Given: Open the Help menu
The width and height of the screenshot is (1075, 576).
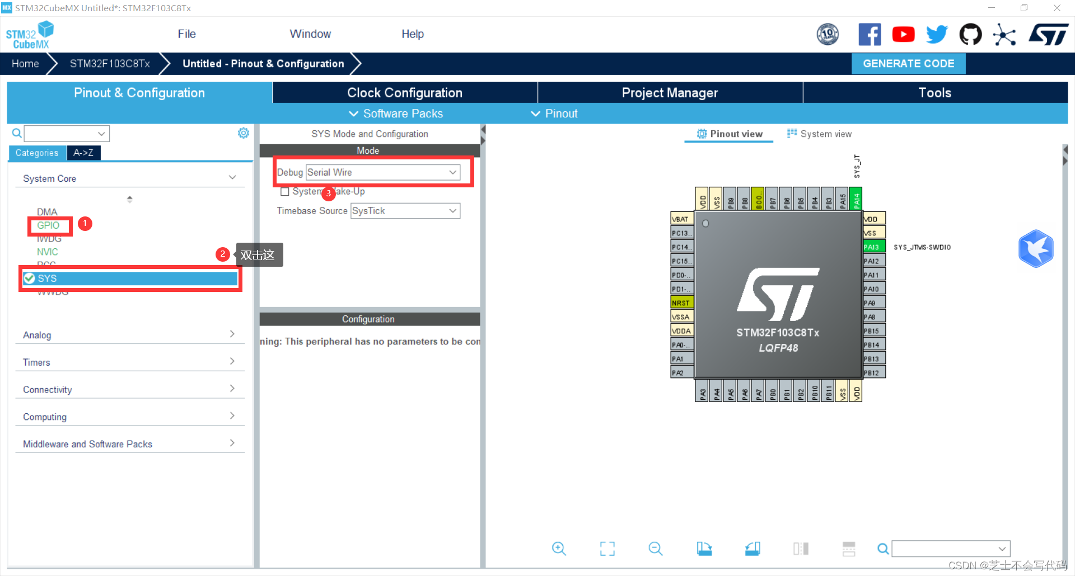Looking at the screenshot, I should [413, 34].
